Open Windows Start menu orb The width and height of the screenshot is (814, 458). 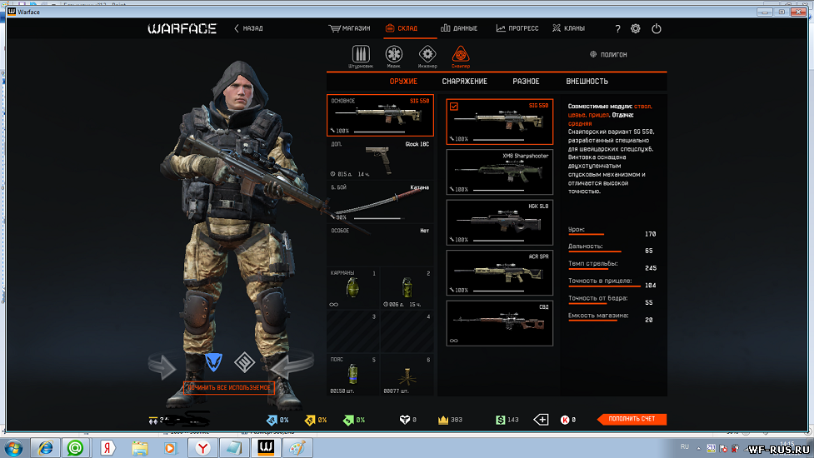tap(13, 448)
